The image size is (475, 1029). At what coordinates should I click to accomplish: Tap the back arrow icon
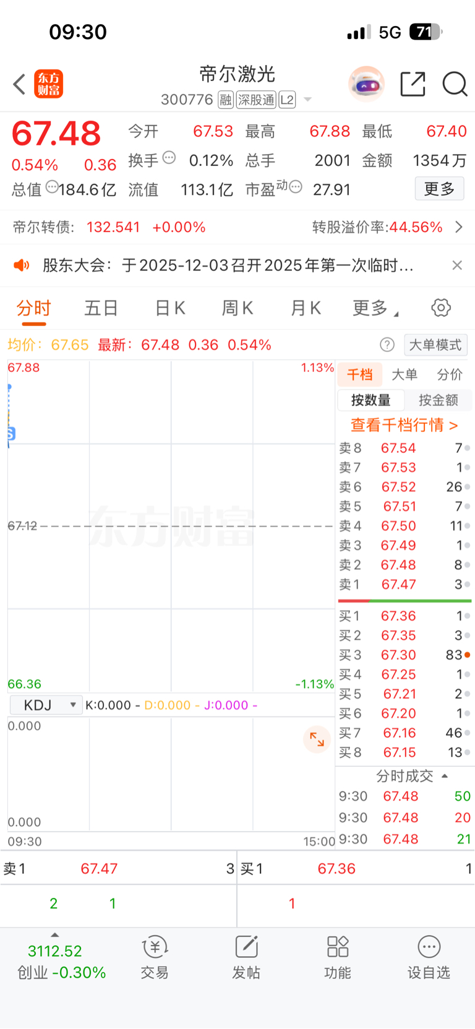tap(19, 84)
